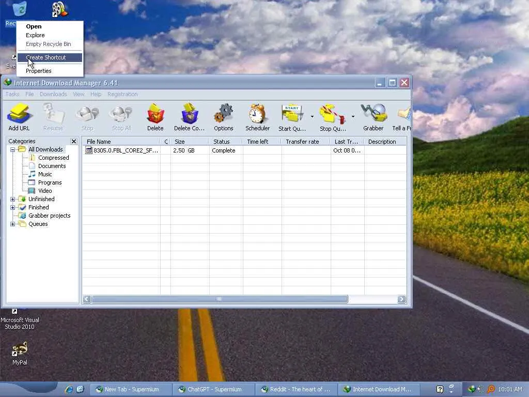Close the Categories panel

tap(73, 141)
